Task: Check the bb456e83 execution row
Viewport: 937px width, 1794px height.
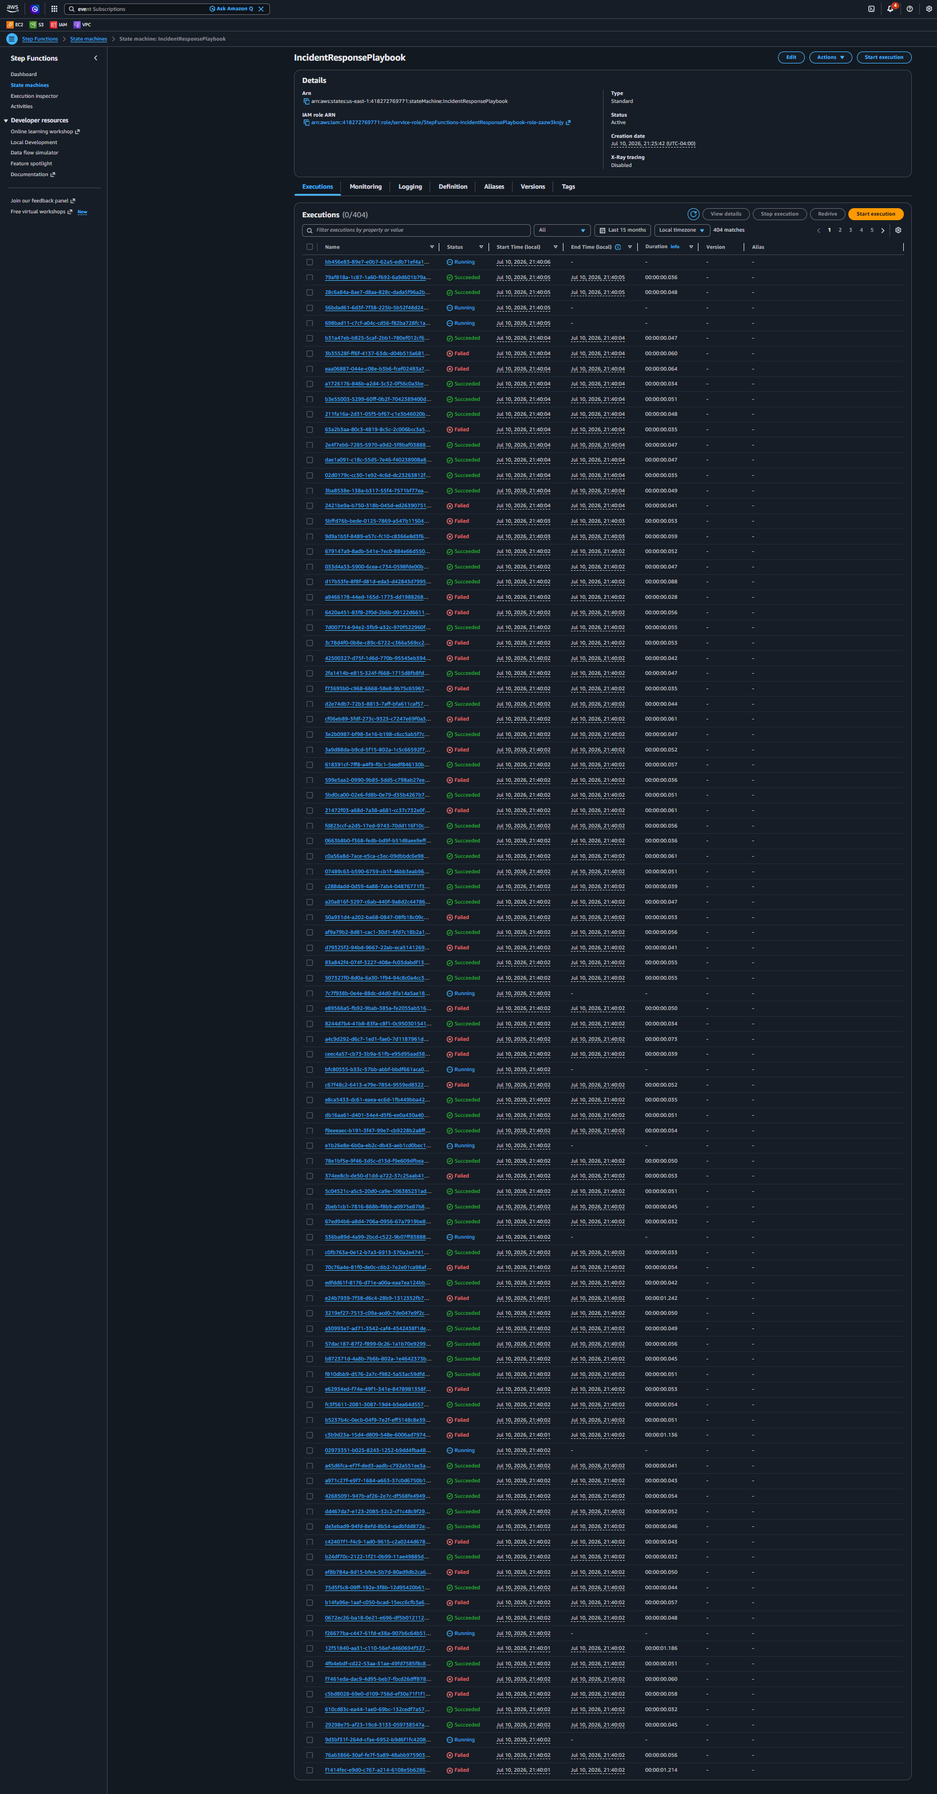Action: click(x=309, y=262)
